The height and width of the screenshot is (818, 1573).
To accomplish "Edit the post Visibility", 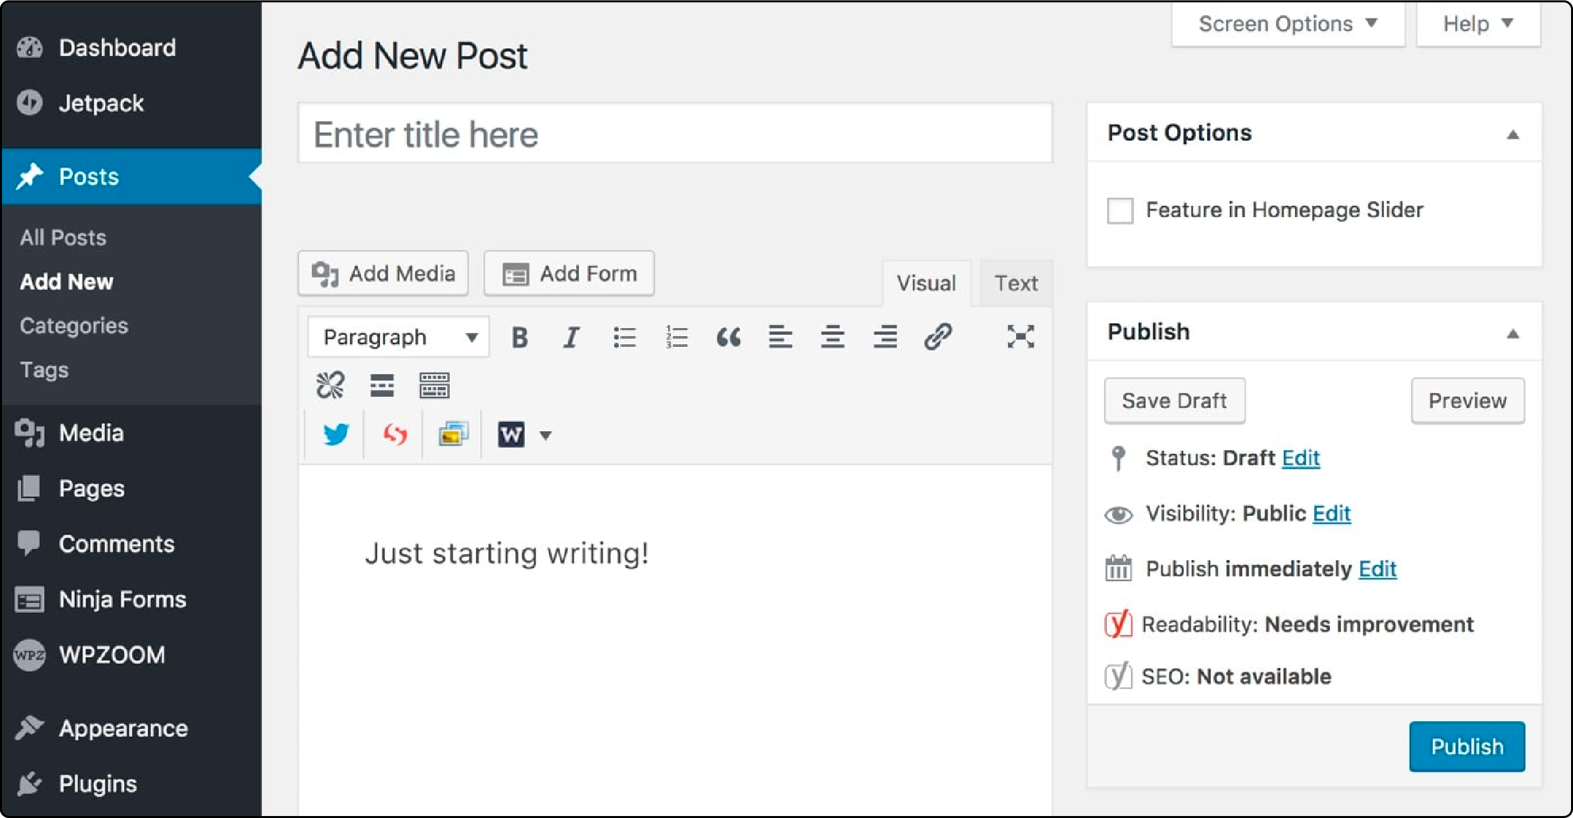I will pos(1332,513).
